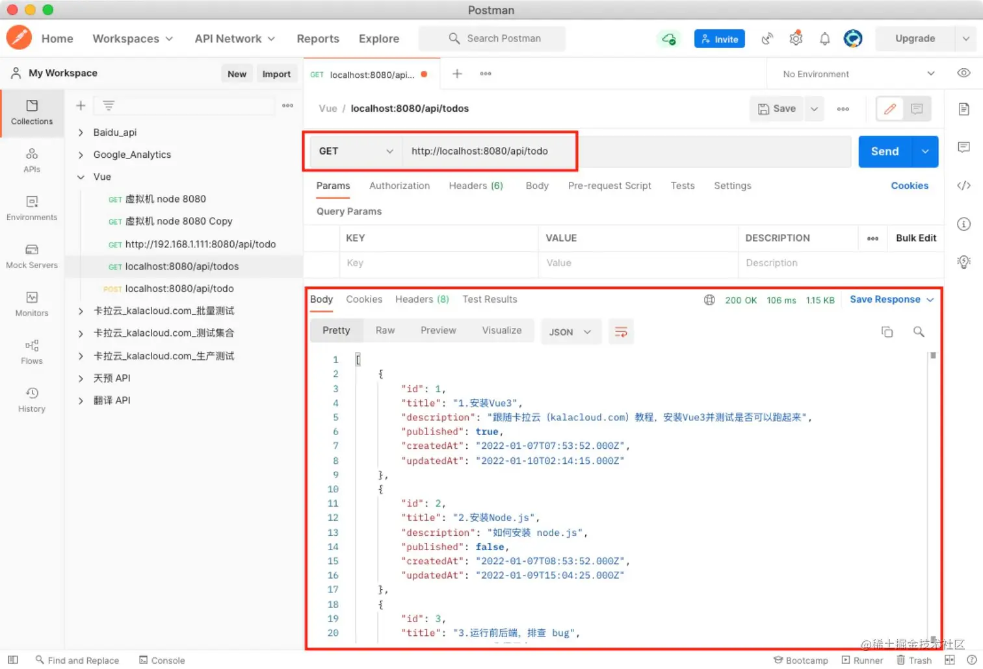Switch to request Headers (6) tab
This screenshot has height=669, width=983.
(476, 186)
